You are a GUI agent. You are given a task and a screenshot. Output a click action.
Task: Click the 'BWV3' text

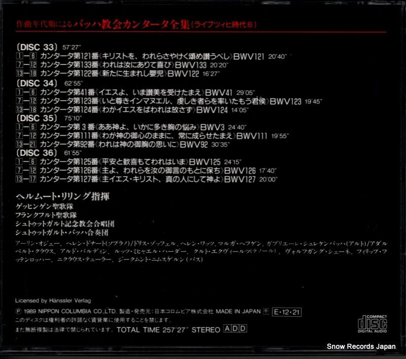[212, 127]
